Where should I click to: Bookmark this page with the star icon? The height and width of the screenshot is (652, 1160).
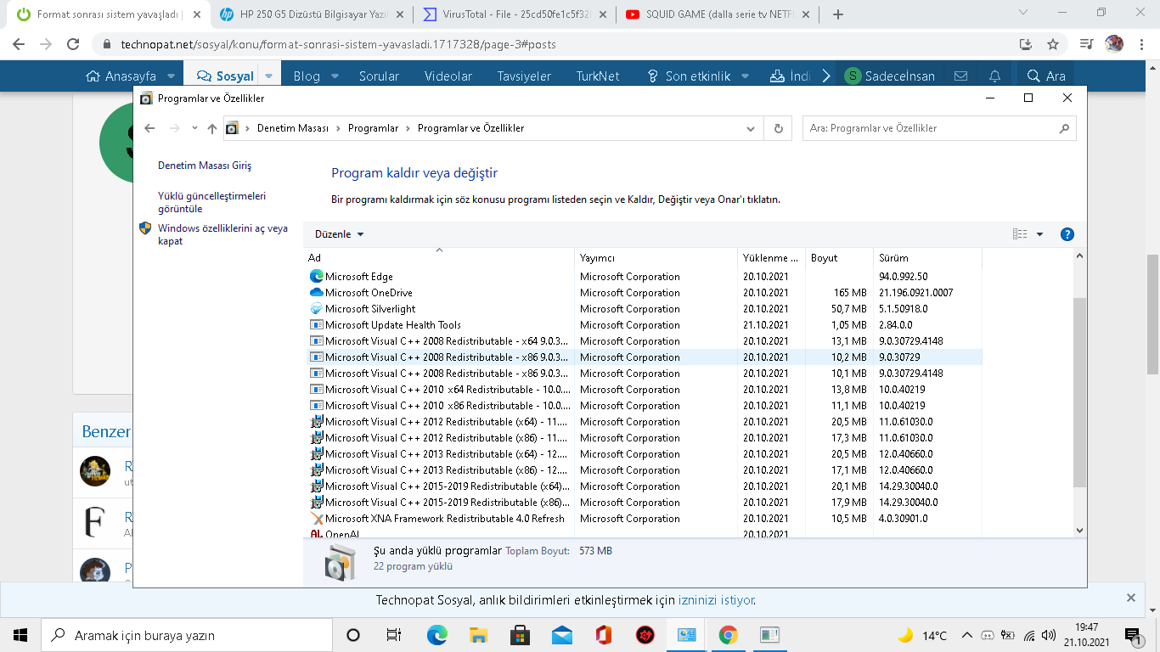[1053, 44]
